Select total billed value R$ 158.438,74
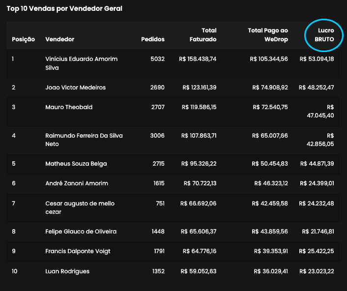This screenshot has width=347, height=291. pyautogui.click(x=199, y=59)
